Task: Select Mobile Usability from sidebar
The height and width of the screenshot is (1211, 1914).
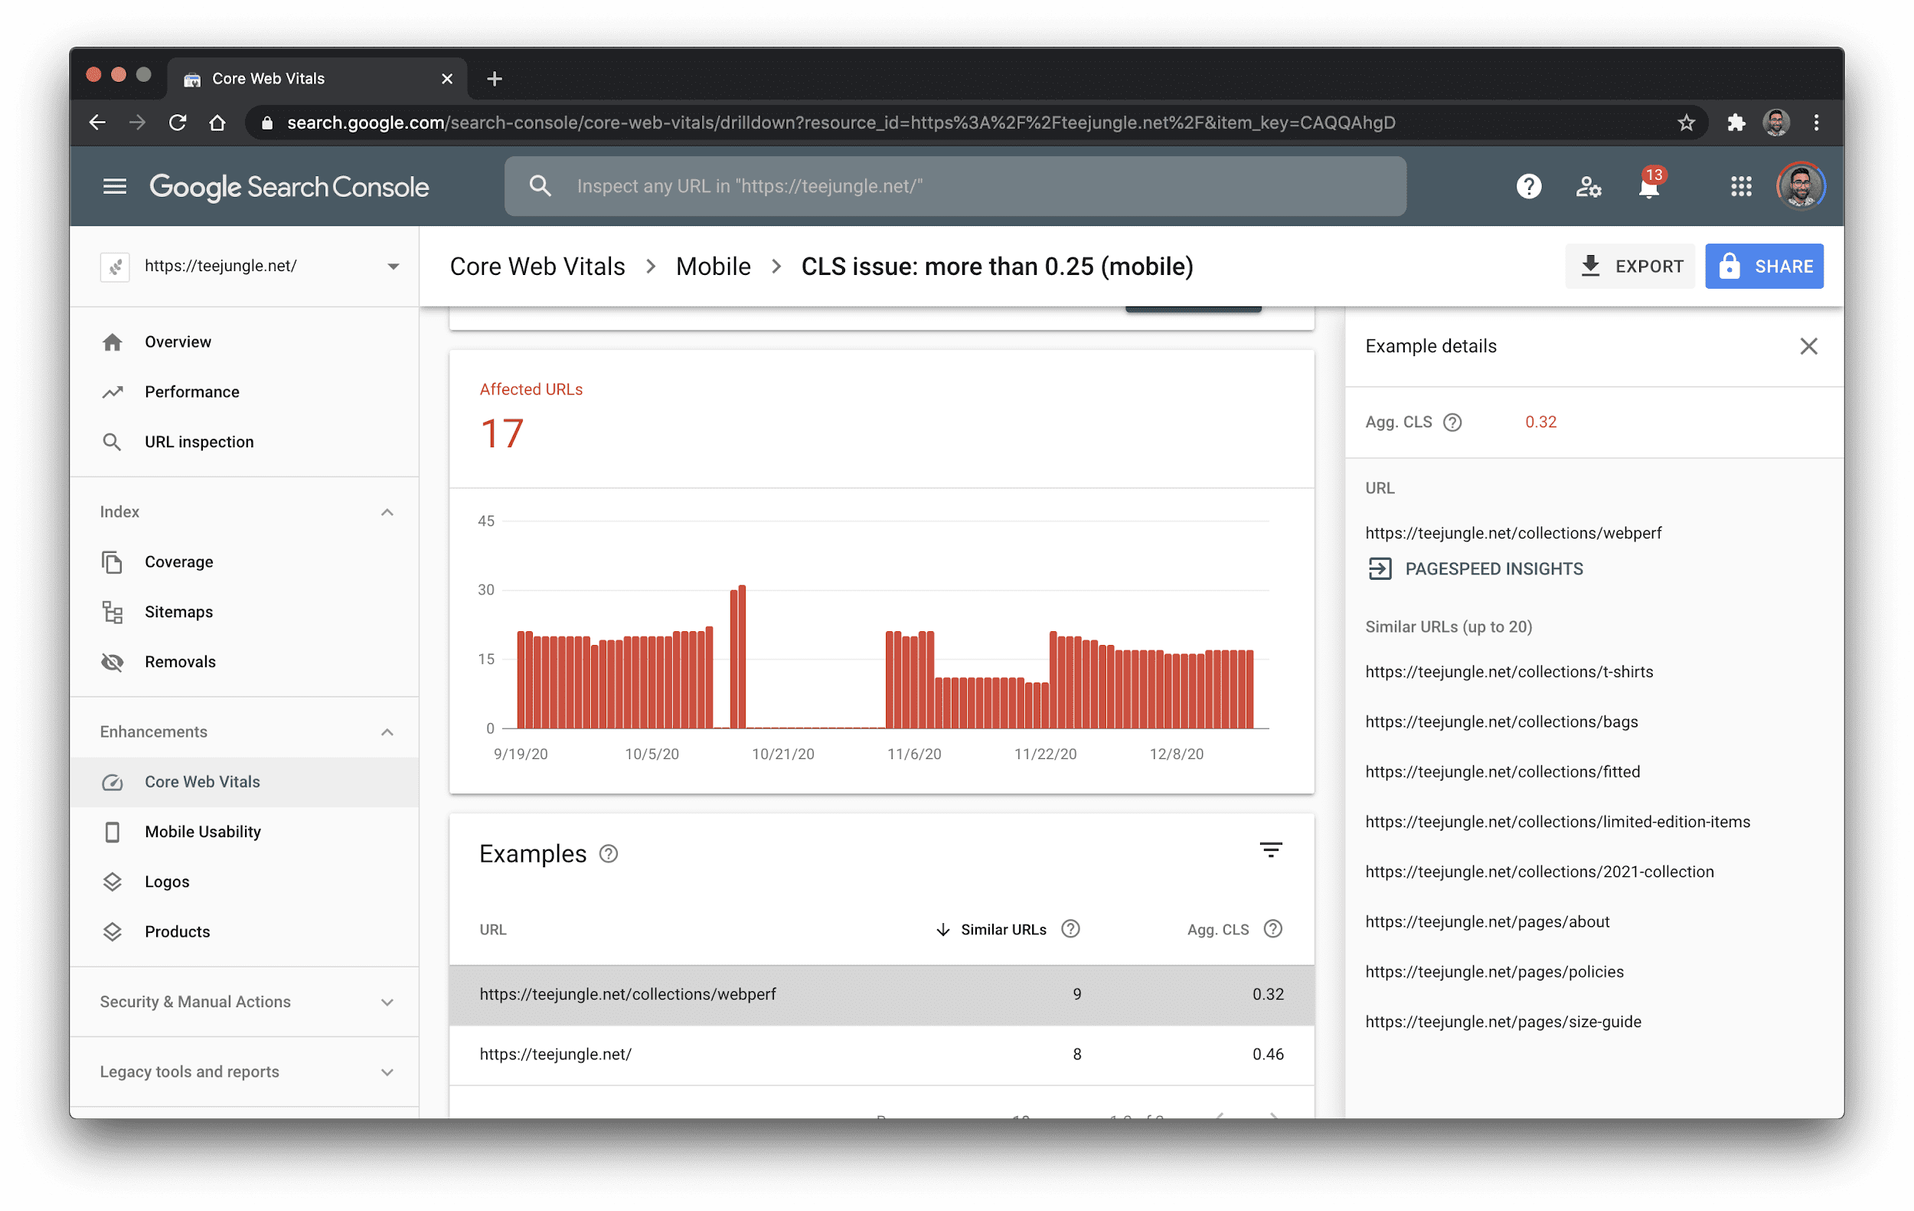Action: click(202, 832)
